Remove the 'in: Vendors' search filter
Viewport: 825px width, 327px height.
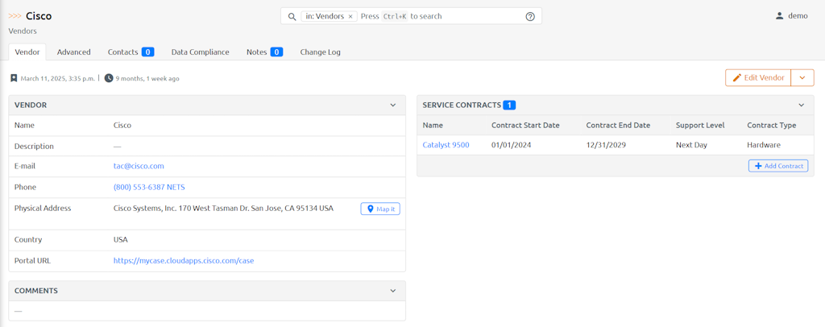point(350,16)
